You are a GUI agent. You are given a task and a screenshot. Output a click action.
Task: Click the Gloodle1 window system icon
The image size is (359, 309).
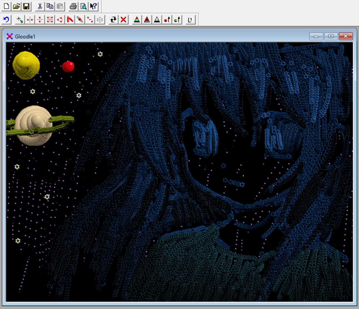tap(10, 36)
